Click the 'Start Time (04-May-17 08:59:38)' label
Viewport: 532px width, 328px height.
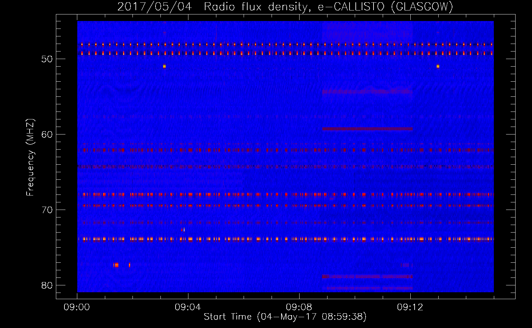(285, 317)
